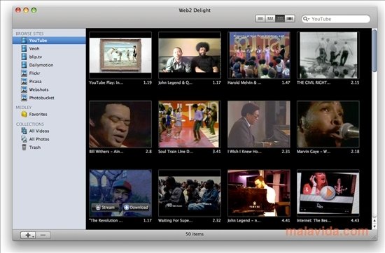Open the Marvin Gaye video thumbnail
The image size is (385, 253).
pyautogui.click(x=328, y=124)
